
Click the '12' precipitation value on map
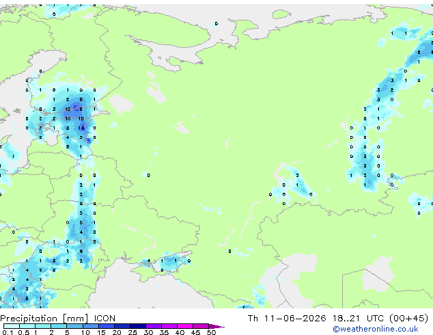[x=68, y=109]
